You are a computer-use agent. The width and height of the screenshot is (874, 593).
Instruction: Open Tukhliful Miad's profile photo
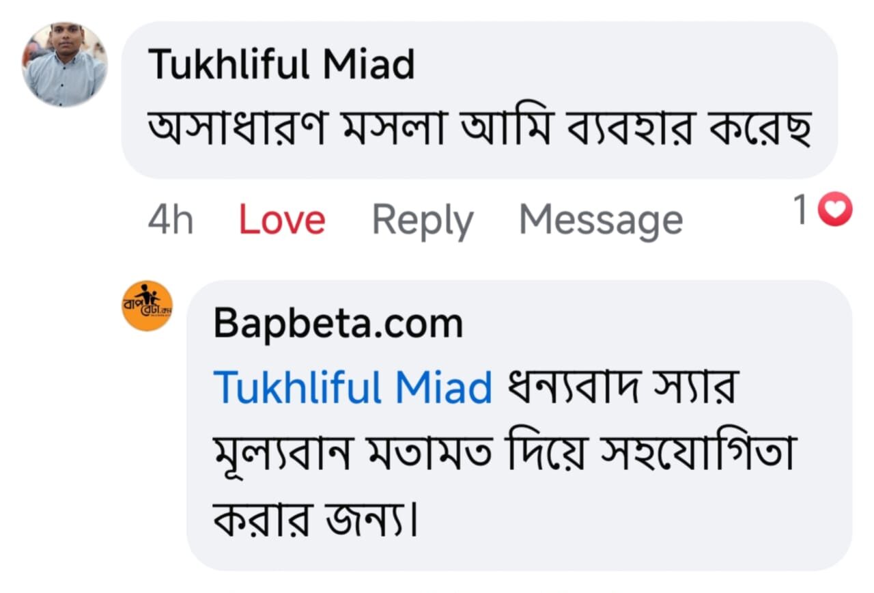point(65,65)
